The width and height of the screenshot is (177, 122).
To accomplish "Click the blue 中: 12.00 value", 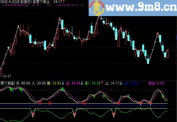I will click(x=131, y=83).
